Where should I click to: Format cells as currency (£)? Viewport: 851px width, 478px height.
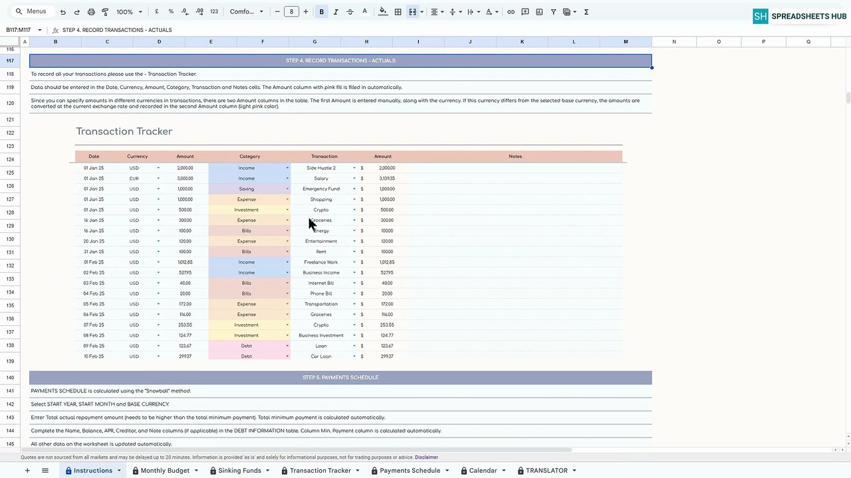157,12
